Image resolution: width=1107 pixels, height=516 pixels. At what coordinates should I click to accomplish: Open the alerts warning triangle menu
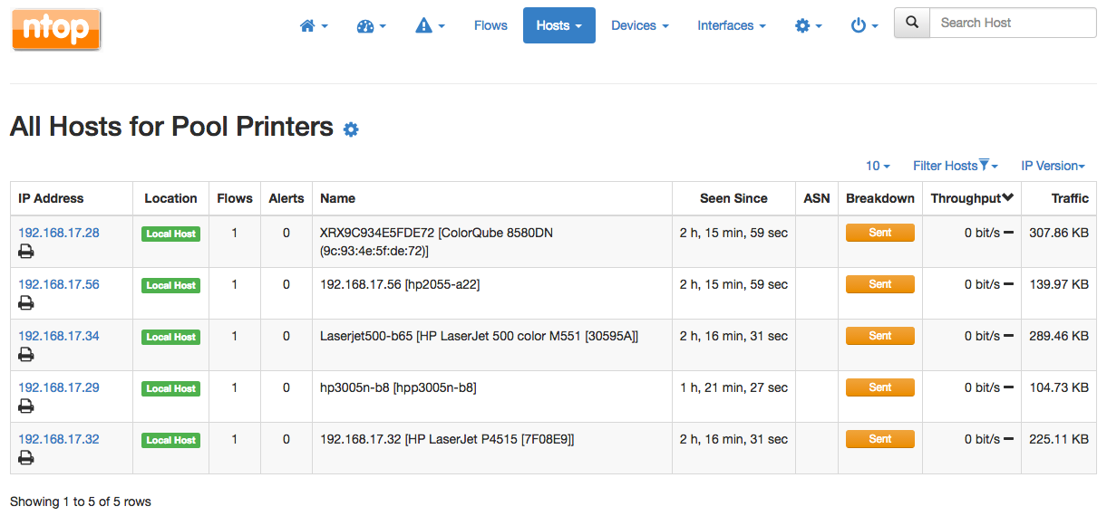coord(430,26)
